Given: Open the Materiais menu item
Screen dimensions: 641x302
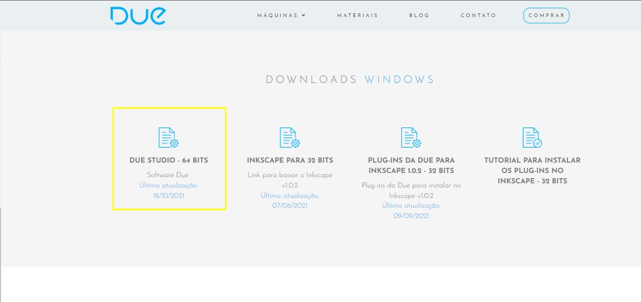Looking at the screenshot, I should [x=358, y=16].
